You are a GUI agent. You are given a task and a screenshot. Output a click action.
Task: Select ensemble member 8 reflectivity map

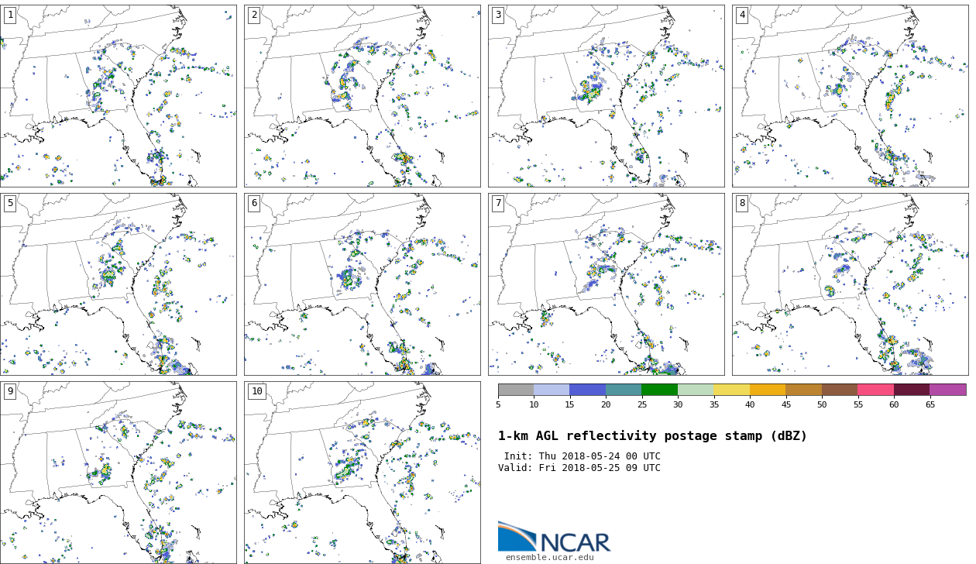pyautogui.click(x=850, y=284)
